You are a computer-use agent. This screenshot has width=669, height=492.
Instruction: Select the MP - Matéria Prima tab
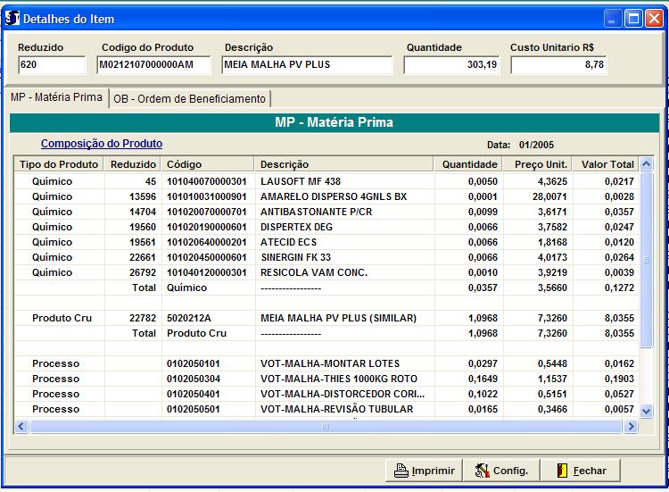[x=54, y=98]
